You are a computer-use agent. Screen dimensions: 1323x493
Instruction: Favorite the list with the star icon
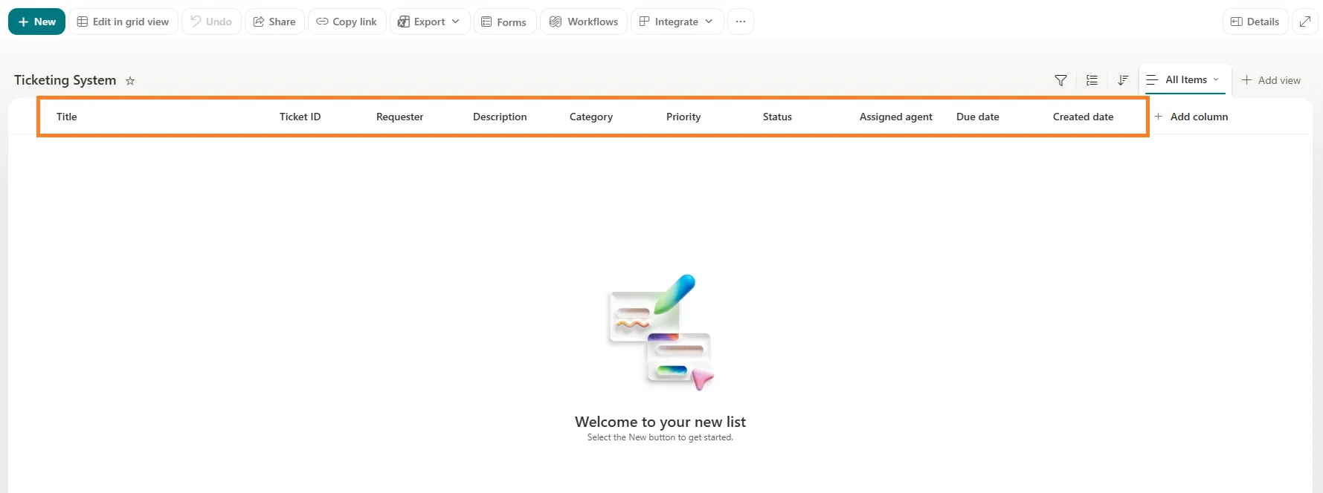click(130, 81)
